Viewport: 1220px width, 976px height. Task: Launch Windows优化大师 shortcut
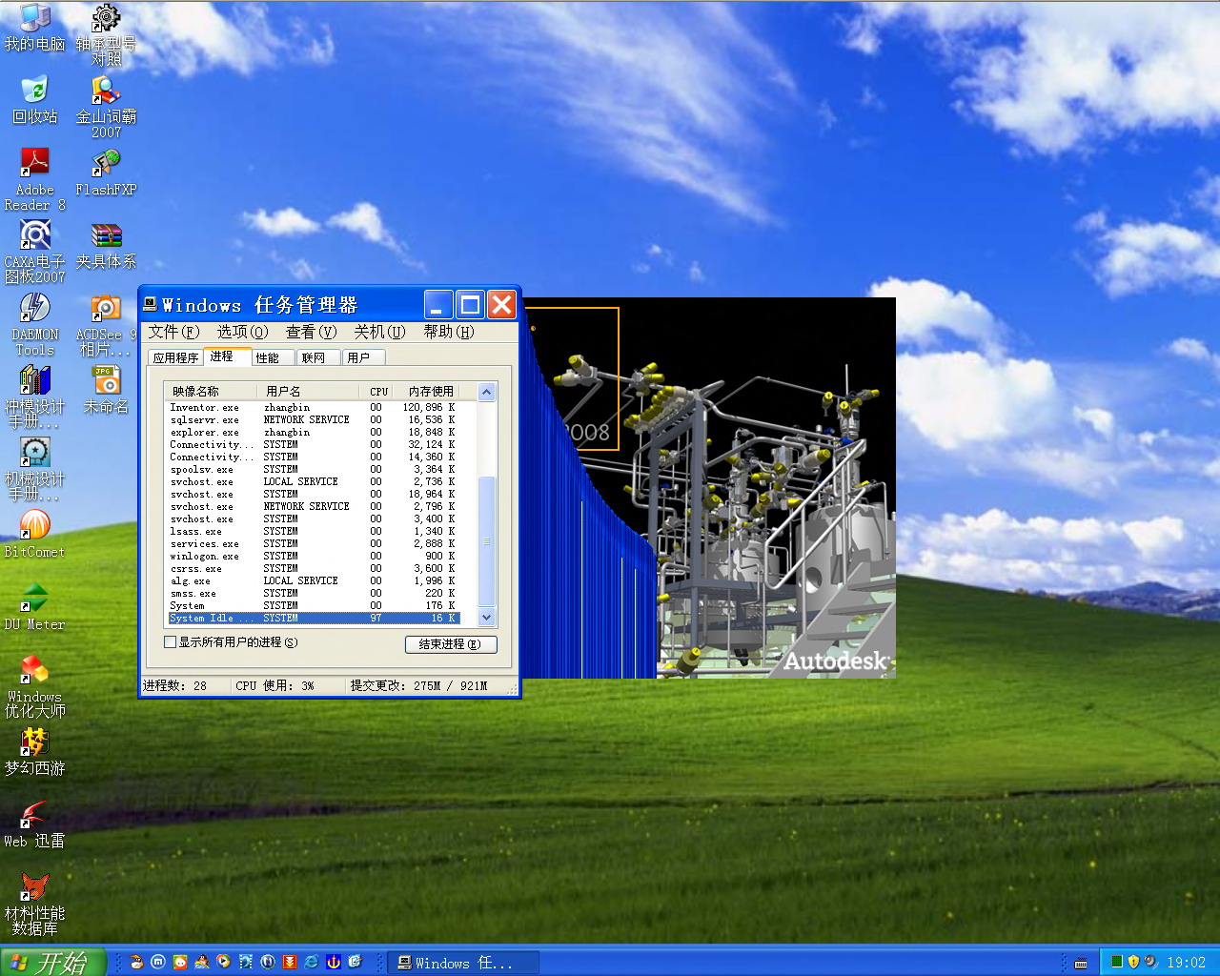click(x=35, y=686)
